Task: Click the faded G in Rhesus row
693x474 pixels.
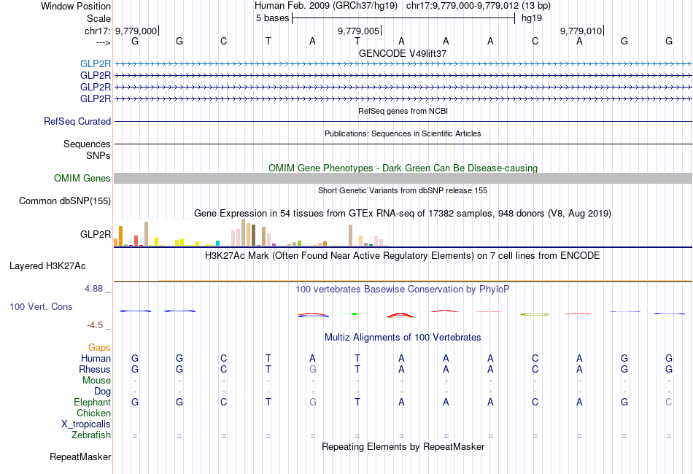Action: (313, 369)
